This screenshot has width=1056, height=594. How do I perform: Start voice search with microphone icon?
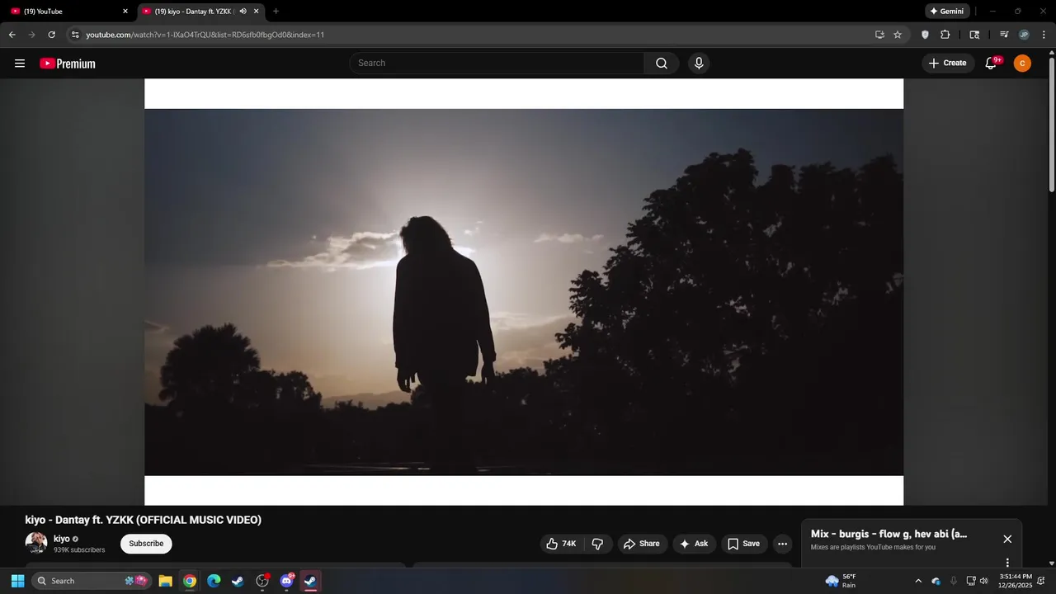click(x=699, y=64)
